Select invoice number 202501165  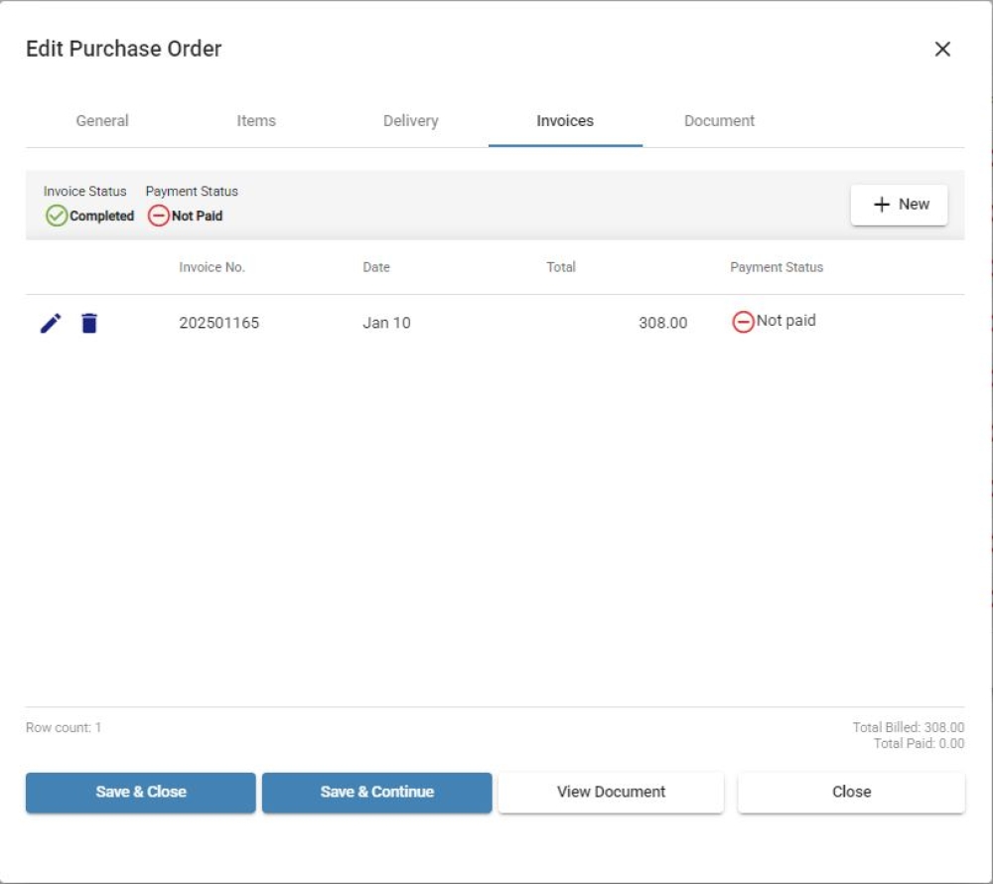coord(219,323)
